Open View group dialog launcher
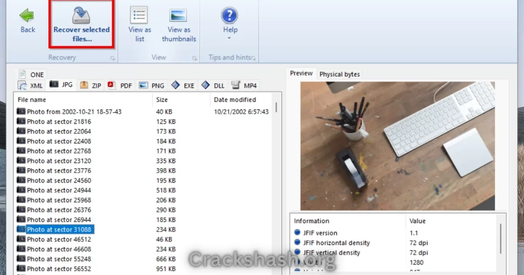 pyautogui.click(x=194, y=58)
